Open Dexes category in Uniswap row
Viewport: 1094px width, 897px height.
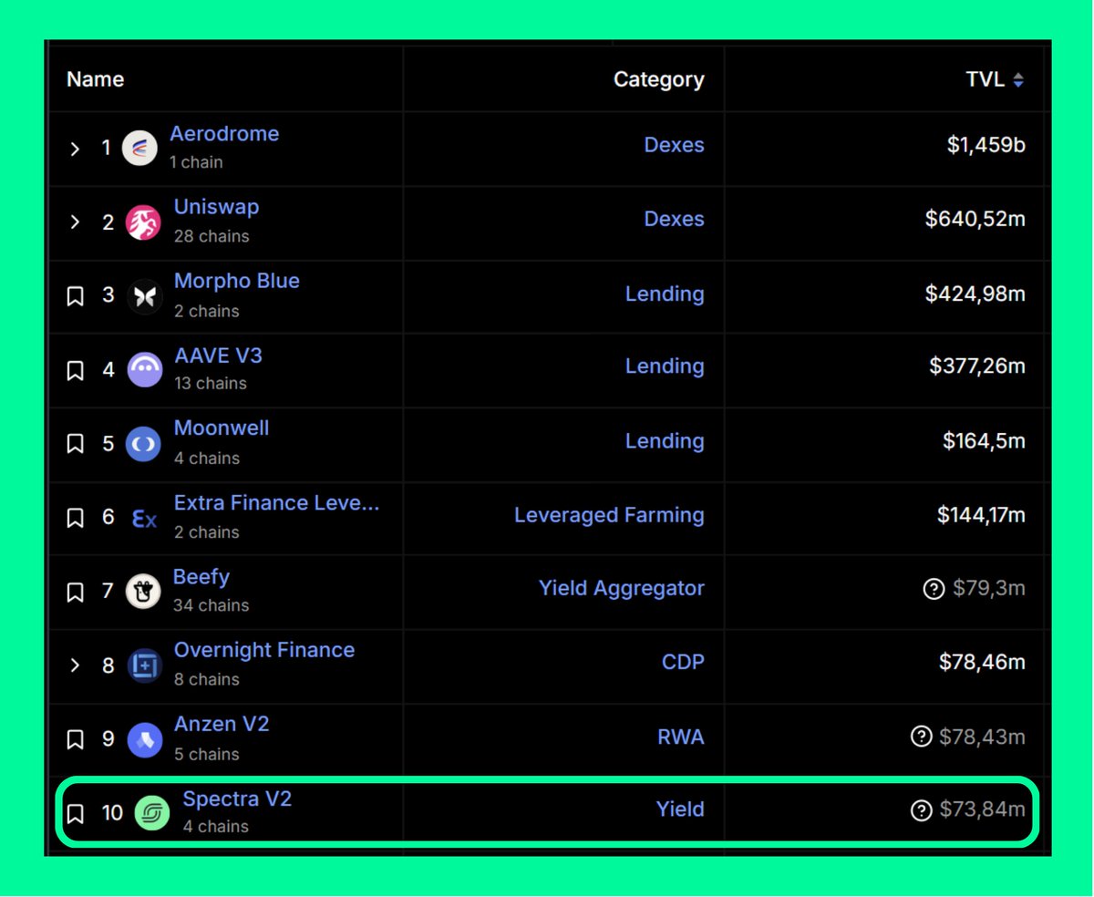click(674, 219)
